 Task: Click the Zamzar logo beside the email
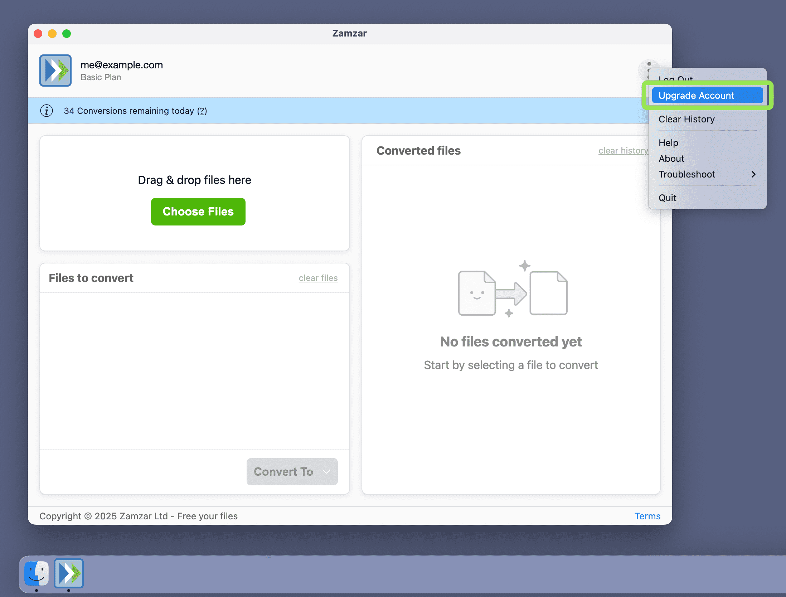tap(55, 71)
